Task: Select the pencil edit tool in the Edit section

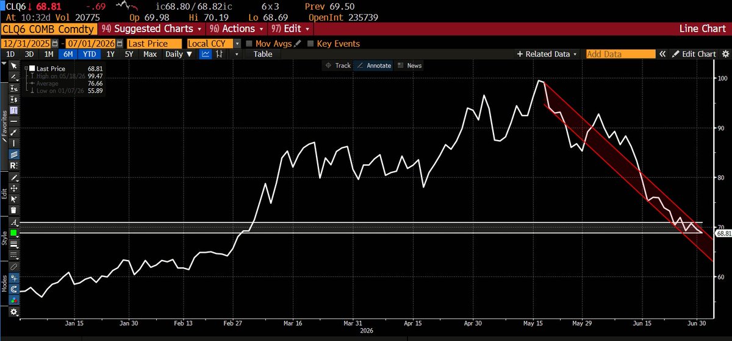Action: (15, 177)
